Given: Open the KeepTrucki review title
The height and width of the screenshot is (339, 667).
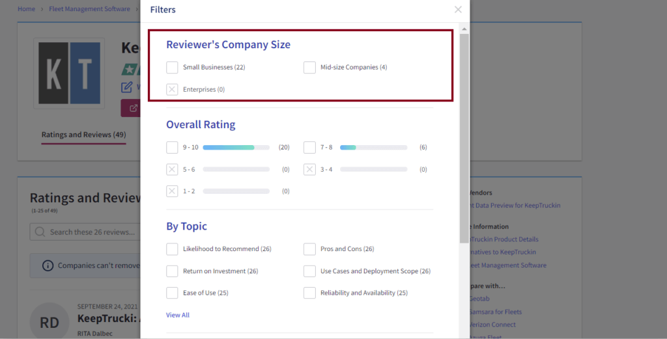Looking at the screenshot, I should [x=109, y=319].
